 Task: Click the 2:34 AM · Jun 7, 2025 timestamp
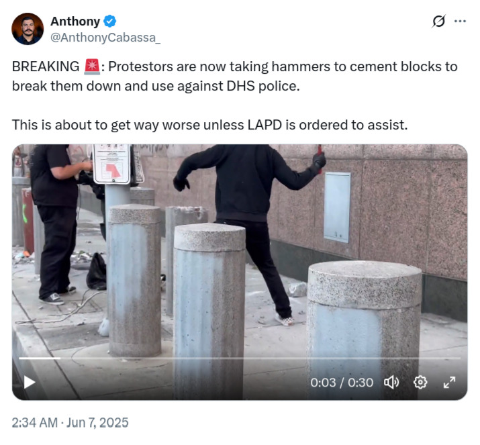[x=70, y=422]
